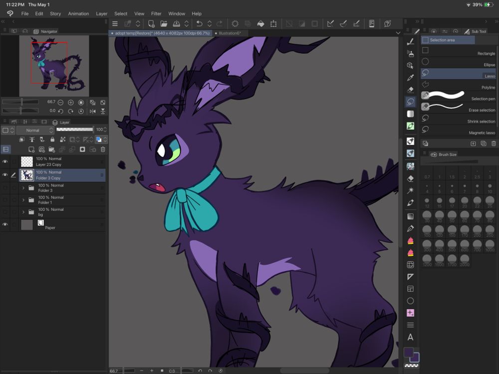Image resolution: width=499 pixels, height=374 pixels.
Task: Open the File menu
Action: (25, 13)
